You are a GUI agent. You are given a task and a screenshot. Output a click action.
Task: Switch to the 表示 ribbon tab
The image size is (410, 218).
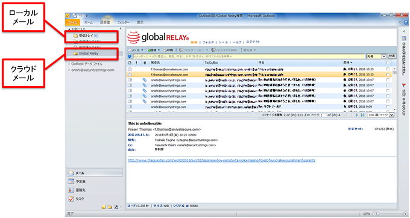coord(140,22)
